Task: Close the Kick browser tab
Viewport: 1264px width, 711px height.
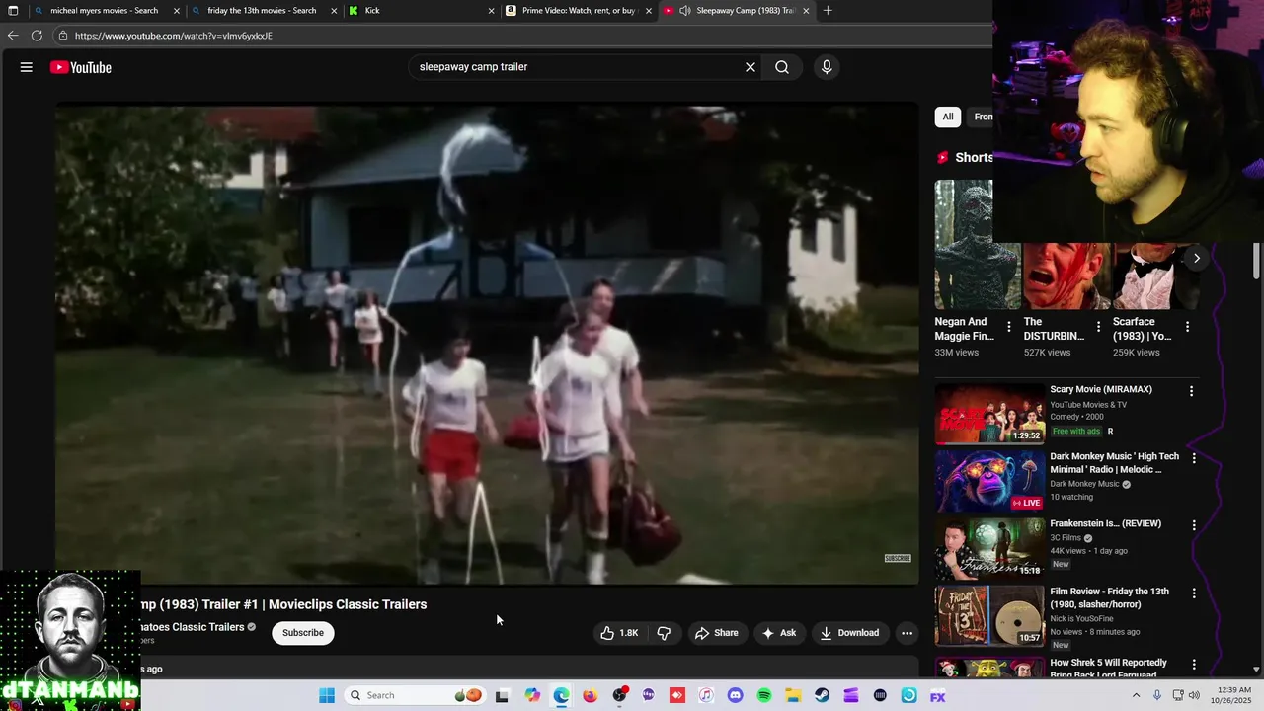Action: point(491,11)
